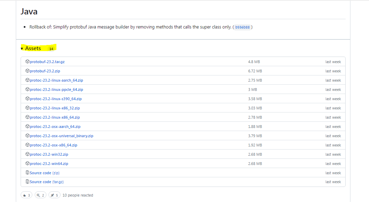The image size is (369, 202).
Task: Collapse the Assets section triangle
Action: click(22, 49)
